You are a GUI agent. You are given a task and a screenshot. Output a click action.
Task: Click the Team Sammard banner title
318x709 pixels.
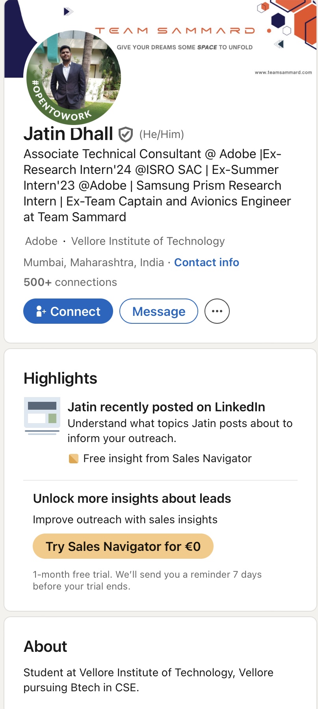point(175,31)
